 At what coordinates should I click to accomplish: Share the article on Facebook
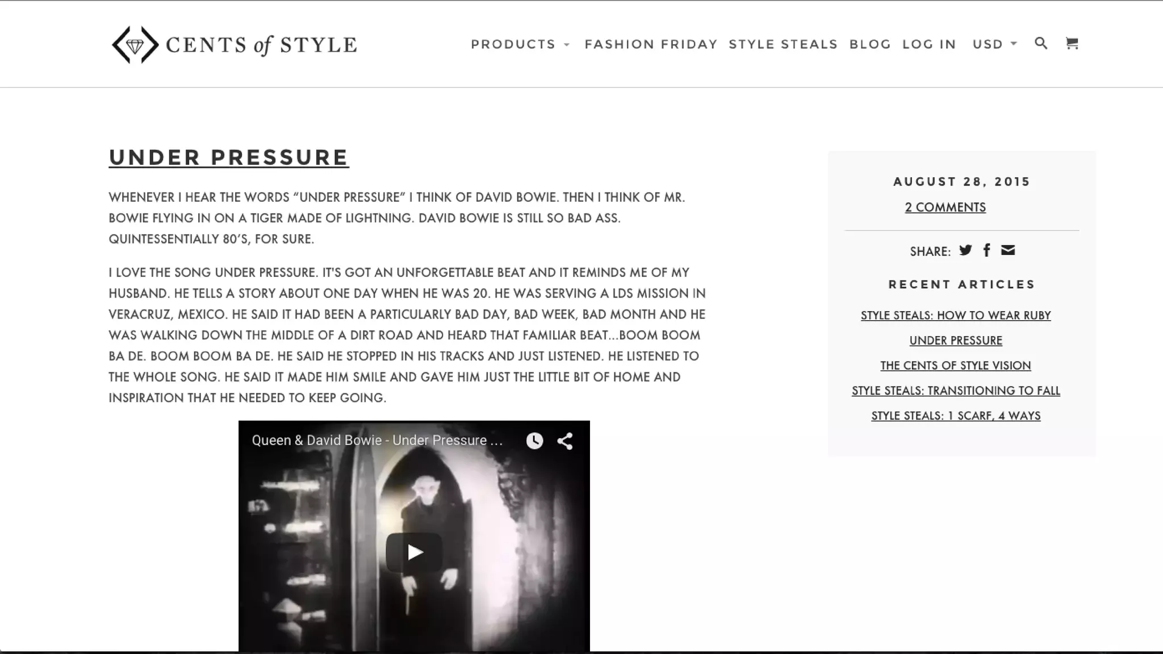click(x=987, y=250)
